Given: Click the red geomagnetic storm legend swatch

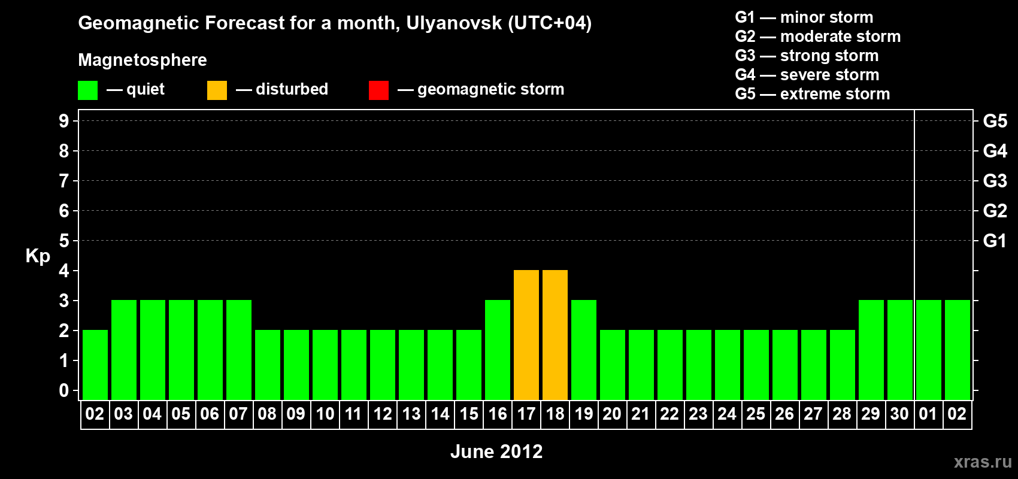Looking at the screenshot, I should 378,90.
